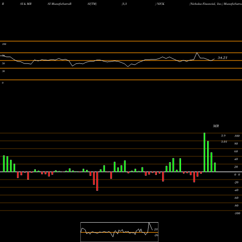Click the 'SI(TM)' header text
This screenshot has width=242, height=242.
click(x=92, y=4)
